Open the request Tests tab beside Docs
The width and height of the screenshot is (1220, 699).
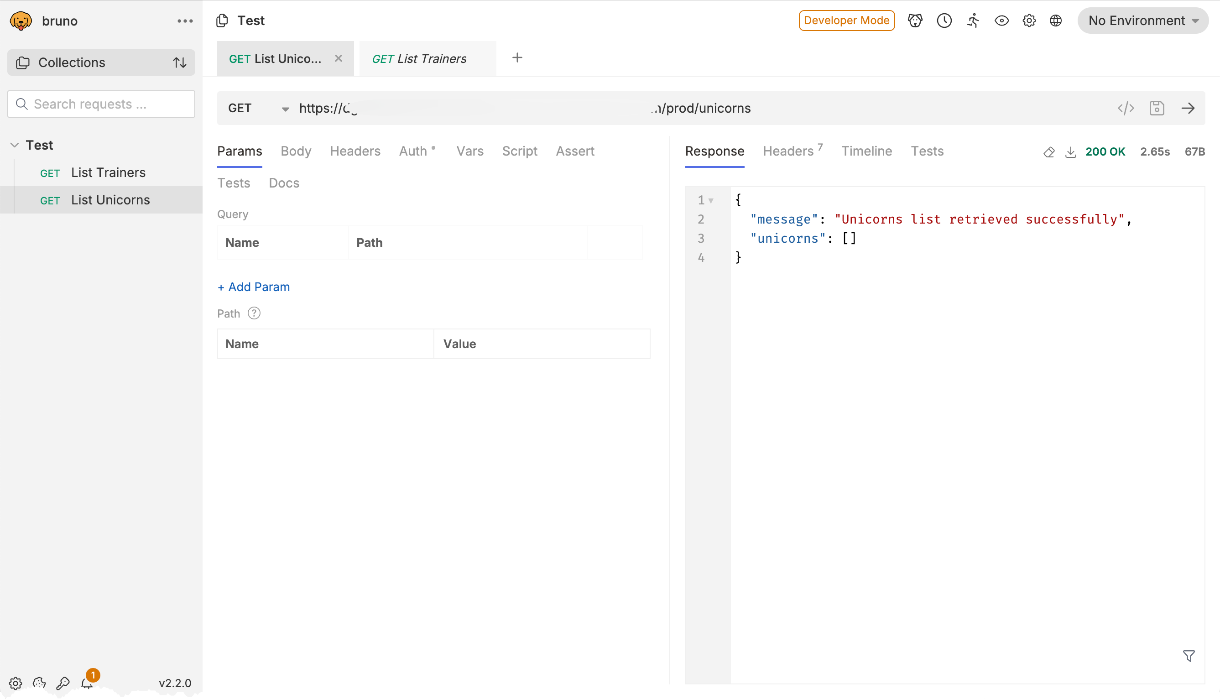tap(233, 183)
